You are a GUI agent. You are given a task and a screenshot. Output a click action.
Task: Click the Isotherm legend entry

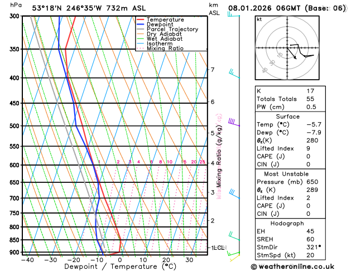155,43
